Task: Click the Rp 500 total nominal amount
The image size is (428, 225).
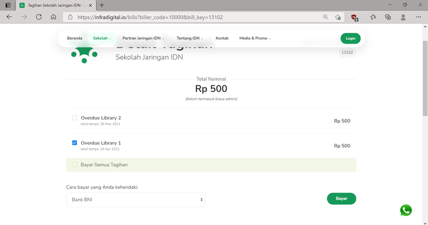Action: tap(211, 89)
